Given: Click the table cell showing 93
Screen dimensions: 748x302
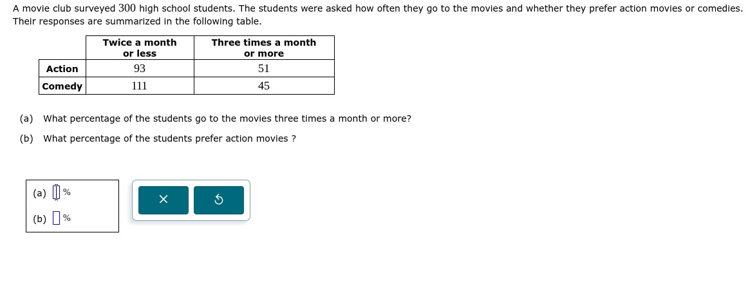Looking at the screenshot, I should pos(140,68).
